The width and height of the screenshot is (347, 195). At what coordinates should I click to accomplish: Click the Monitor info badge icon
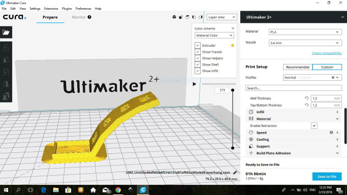(x=89, y=17)
